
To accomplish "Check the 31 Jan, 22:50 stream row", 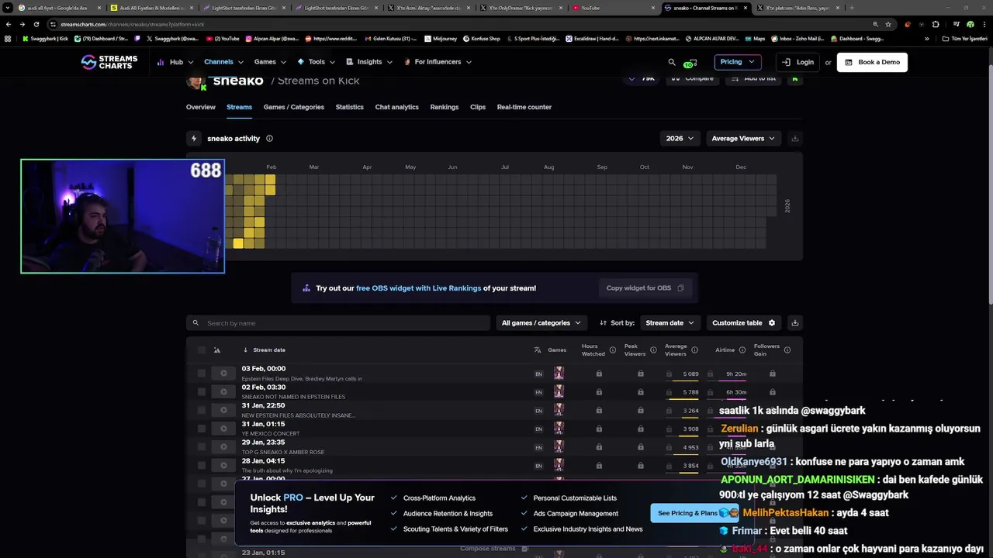I will point(201,410).
